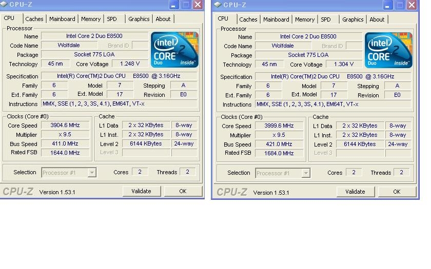Click Name field Intel Core 2 Duo E8500, left
The width and height of the screenshot is (431, 269).
tap(94, 36)
